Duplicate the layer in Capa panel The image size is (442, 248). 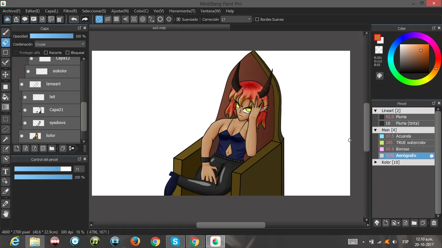click(63, 148)
